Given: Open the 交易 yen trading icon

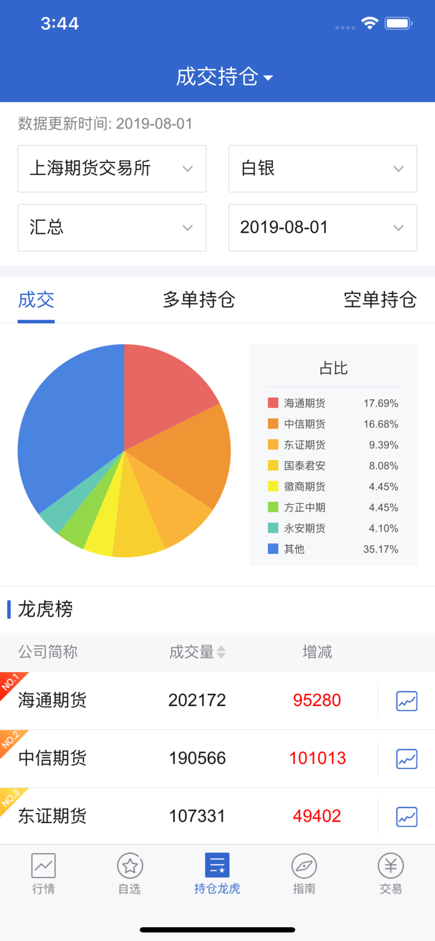Looking at the screenshot, I should [x=391, y=866].
